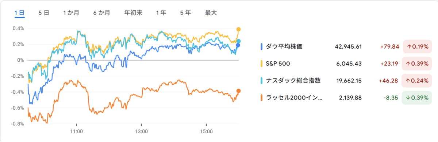
Task: Open the 1か月 chart range
Action: [x=71, y=13]
